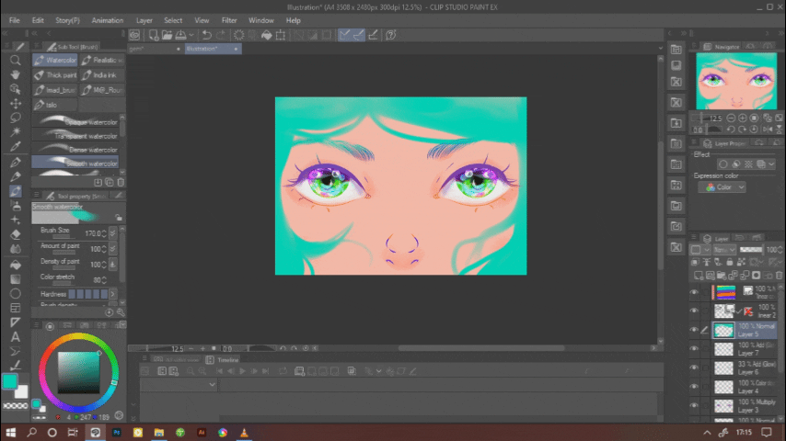Select the Zoom magnifier tool

point(16,61)
